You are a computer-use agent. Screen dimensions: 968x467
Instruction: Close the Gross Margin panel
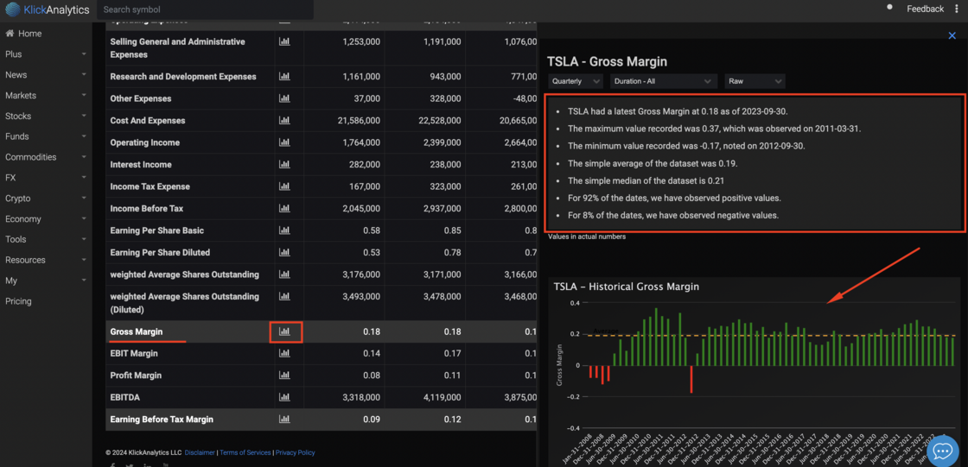coord(952,35)
